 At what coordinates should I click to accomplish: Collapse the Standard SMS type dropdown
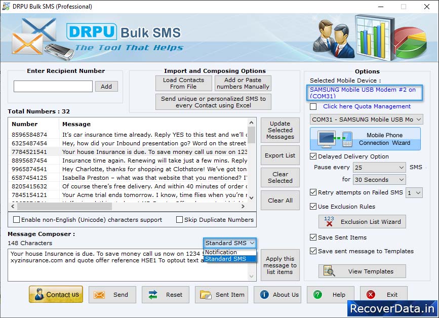pos(230,243)
